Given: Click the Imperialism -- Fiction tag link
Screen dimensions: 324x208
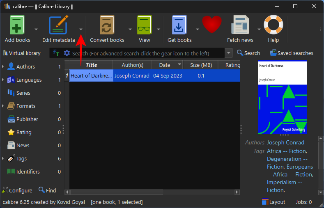Looking at the screenshot, I should 284,186.
